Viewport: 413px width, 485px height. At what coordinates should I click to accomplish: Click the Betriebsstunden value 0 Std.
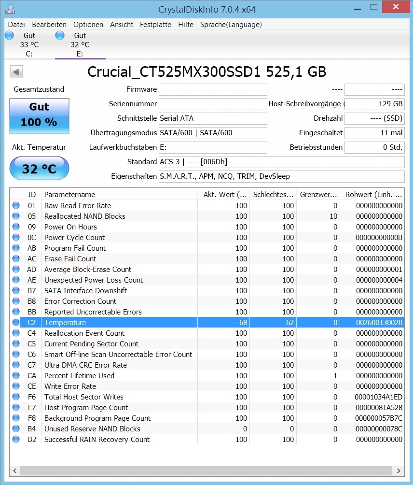coord(374,147)
